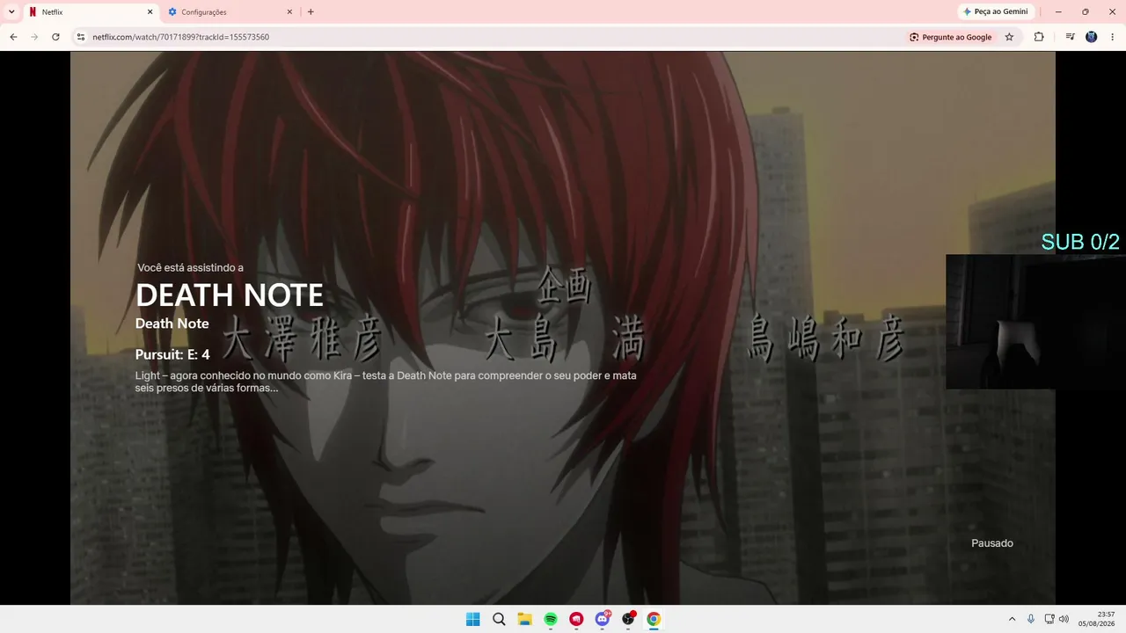Open OBS Studio from the taskbar
The height and width of the screenshot is (633, 1126).
[x=628, y=619]
